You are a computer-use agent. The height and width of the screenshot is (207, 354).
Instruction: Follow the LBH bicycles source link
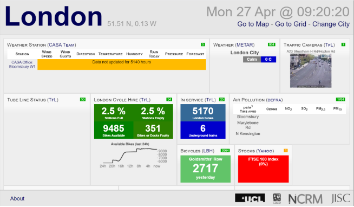pyautogui.click(x=208, y=151)
